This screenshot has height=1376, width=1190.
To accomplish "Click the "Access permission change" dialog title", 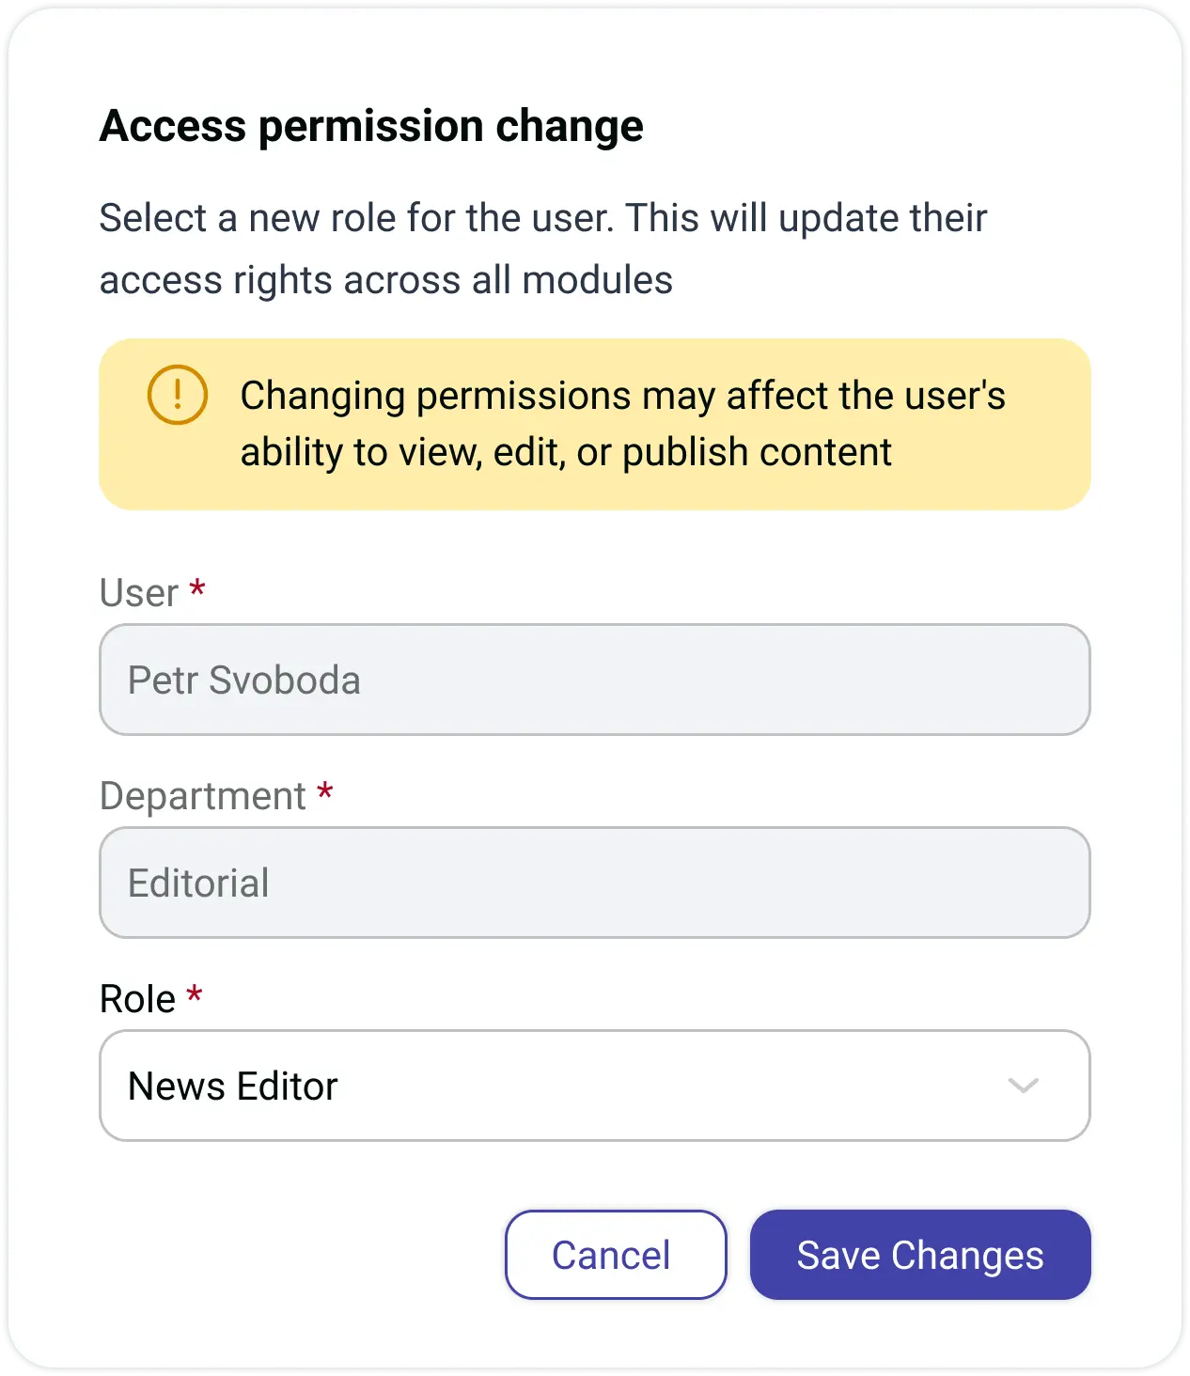I will (371, 126).
